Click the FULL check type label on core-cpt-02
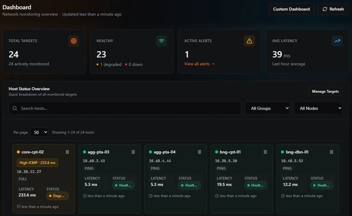 (x=23, y=179)
